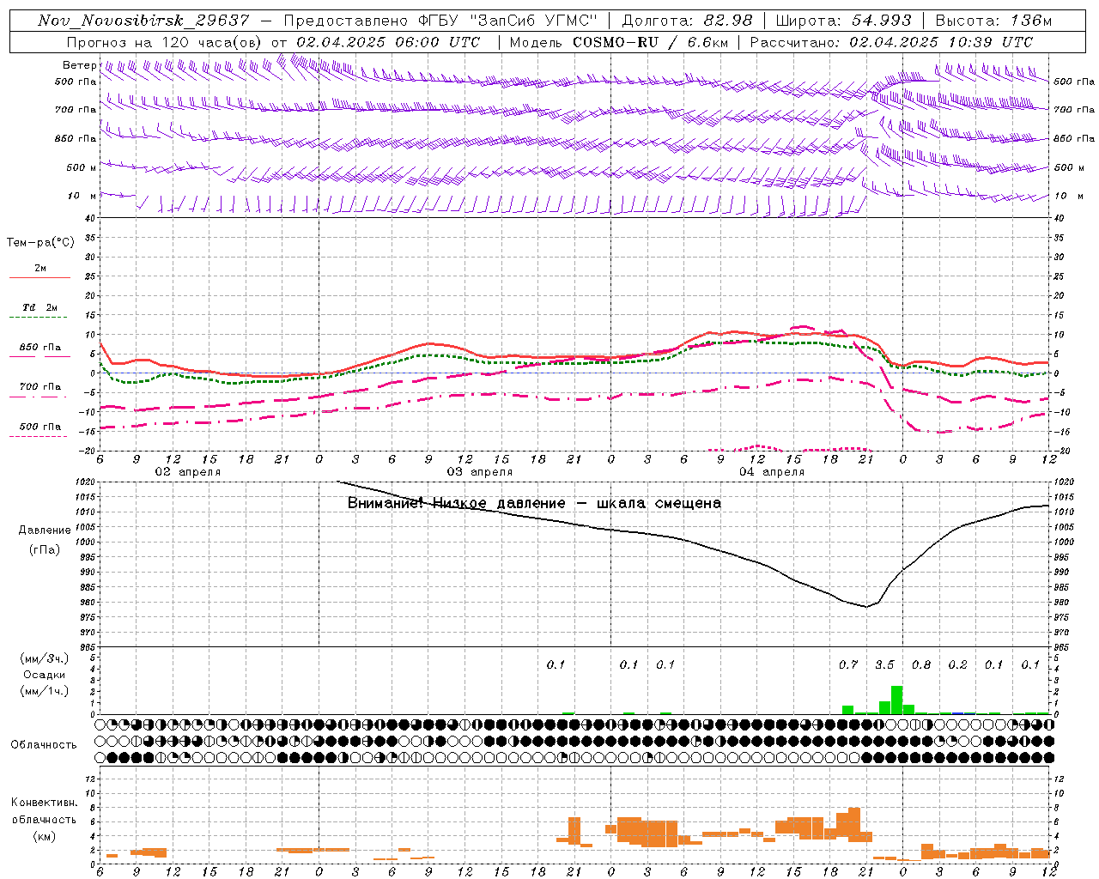Click the computed time Рассчитано: 02.04.2025 10:39 UTC
Image resolution: width=1099 pixels, height=879 pixels.
click(x=891, y=42)
